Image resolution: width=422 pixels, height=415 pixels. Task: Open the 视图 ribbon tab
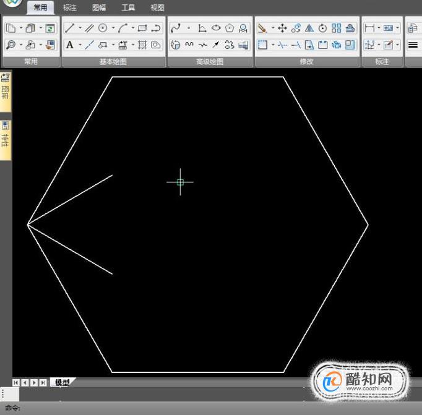coord(157,7)
